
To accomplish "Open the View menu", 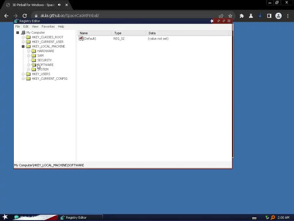I will click(35, 26).
